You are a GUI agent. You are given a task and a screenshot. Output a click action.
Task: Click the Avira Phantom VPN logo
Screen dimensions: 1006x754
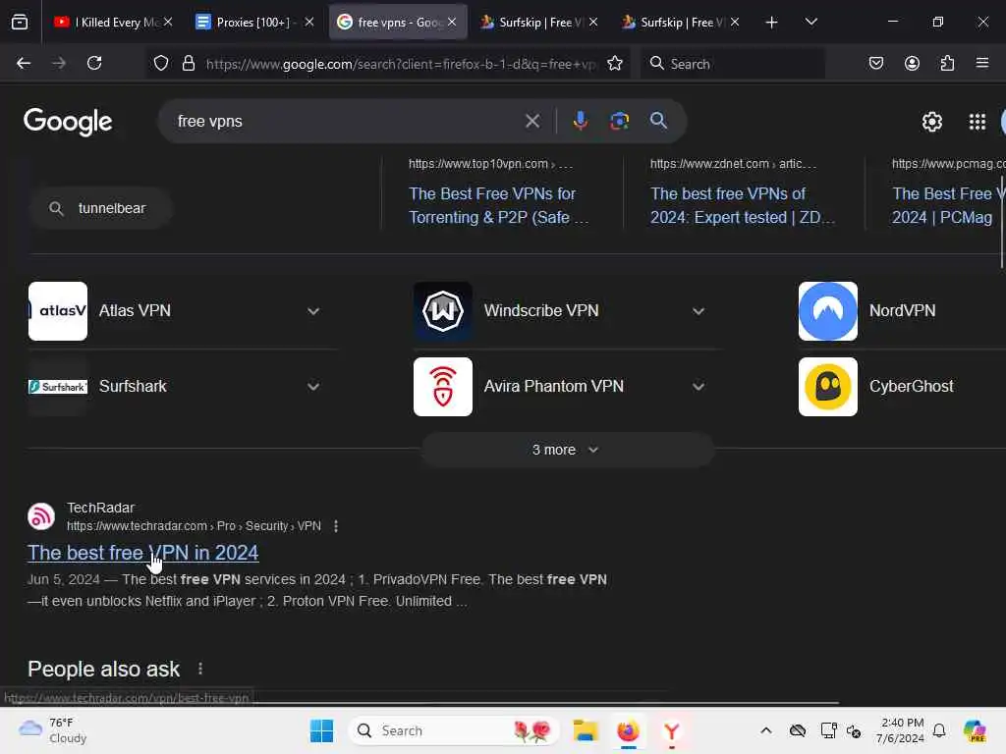click(443, 387)
